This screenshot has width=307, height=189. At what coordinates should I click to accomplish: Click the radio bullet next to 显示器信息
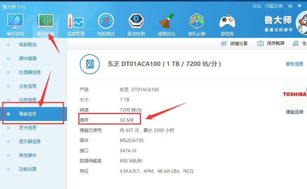8,142
